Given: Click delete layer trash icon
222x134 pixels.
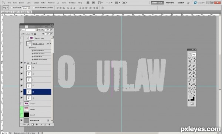Looking at the screenshot, I should (49, 124).
